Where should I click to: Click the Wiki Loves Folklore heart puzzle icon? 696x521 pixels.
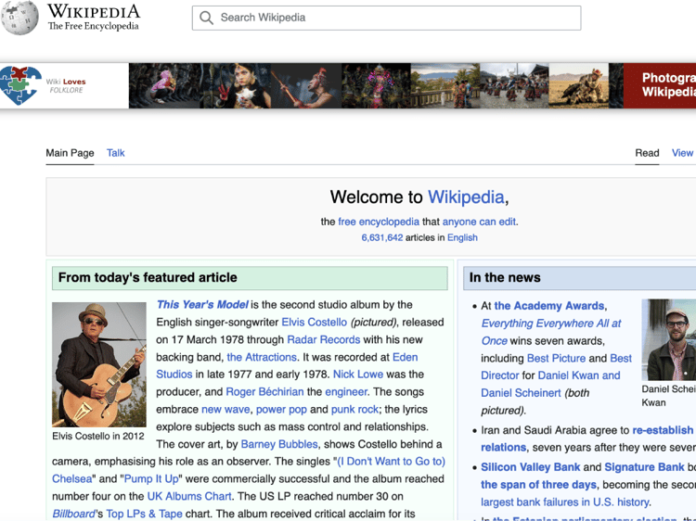(20, 85)
